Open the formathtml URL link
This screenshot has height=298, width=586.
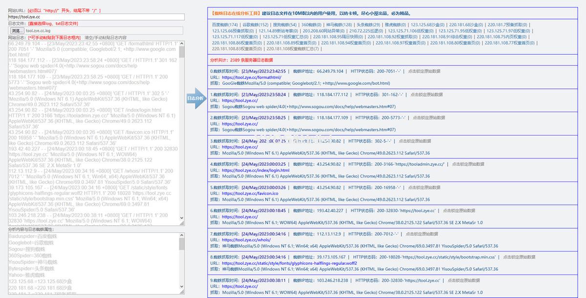[251, 77]
